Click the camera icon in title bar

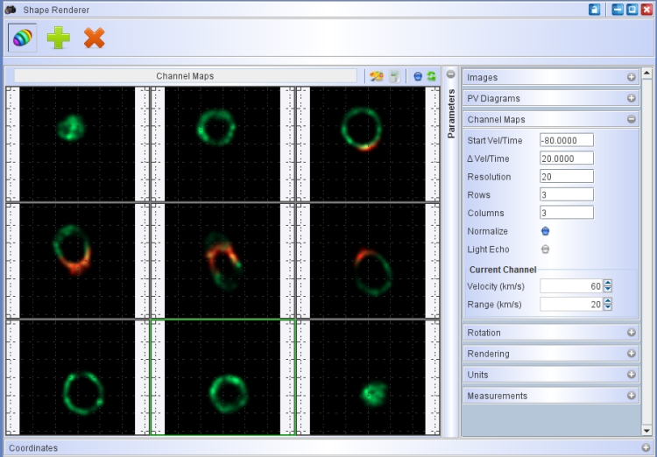(11, 10)
